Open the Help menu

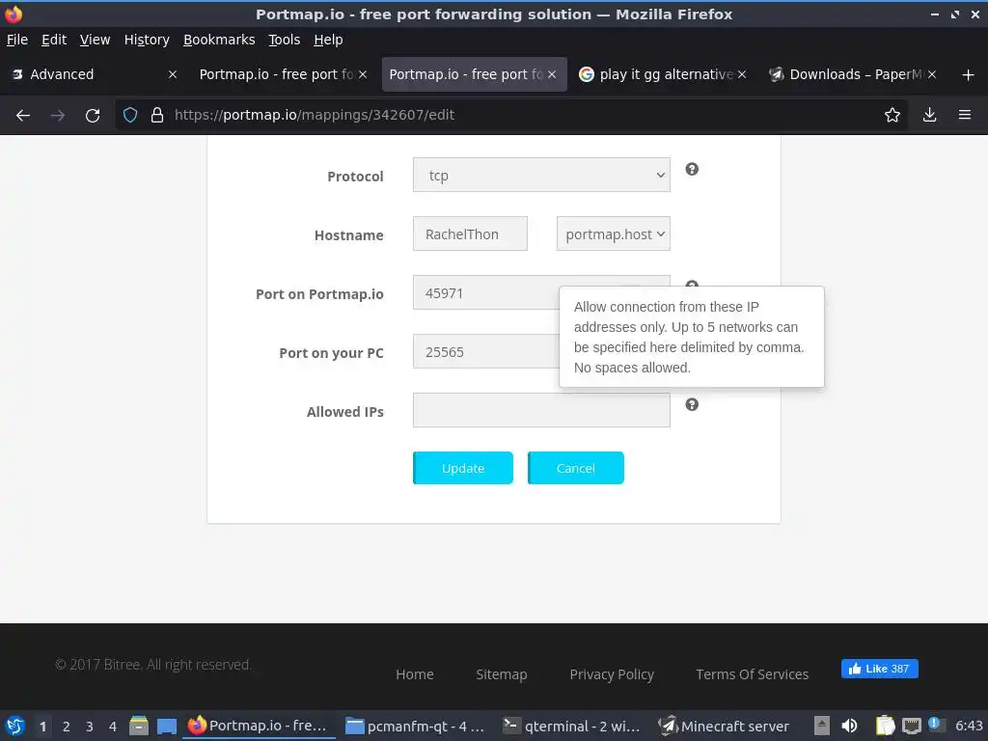point(328,40)
